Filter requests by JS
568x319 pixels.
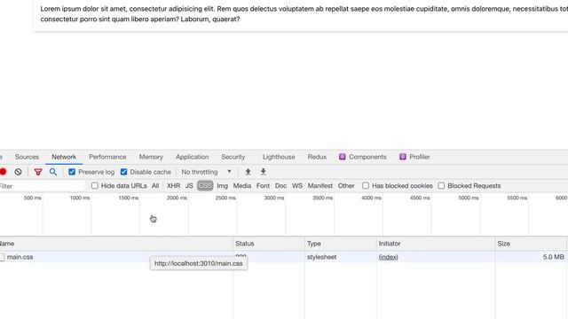point(189,186)
